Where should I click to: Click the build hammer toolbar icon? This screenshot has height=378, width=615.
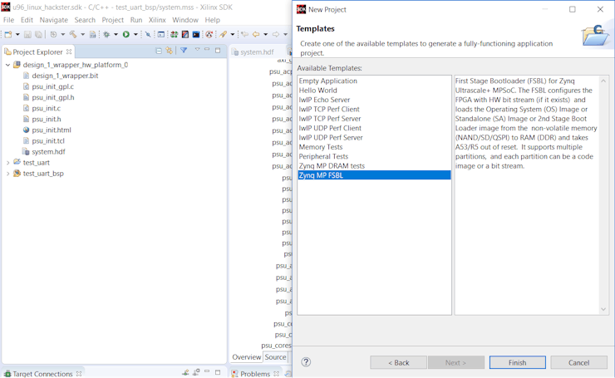[x=73, y=35]
